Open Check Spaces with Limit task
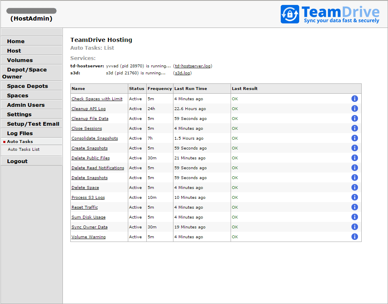The height and width of the screenshot is (304, 388). [x=97, y=99]
